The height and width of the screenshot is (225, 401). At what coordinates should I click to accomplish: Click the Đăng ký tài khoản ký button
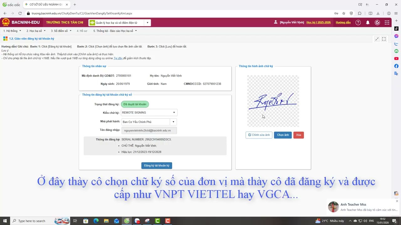(x=157, y=166)
